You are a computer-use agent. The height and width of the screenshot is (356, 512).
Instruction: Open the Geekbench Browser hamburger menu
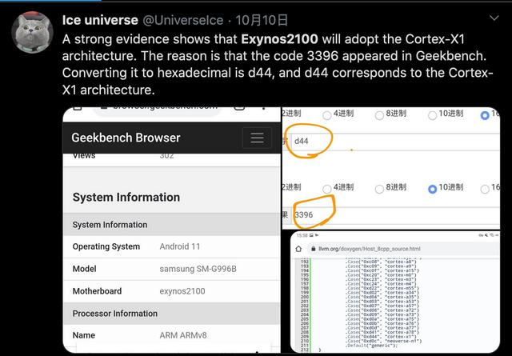(x=257, y=138)
